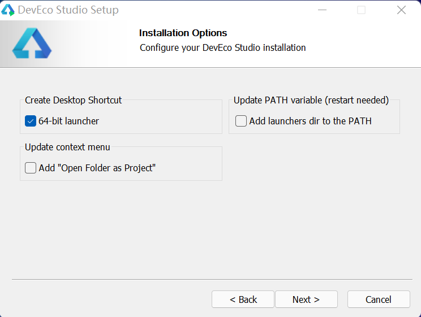This screenshot has height=317, width=421.
Task: Go back with the < Back button
Action: click(243, 299)
